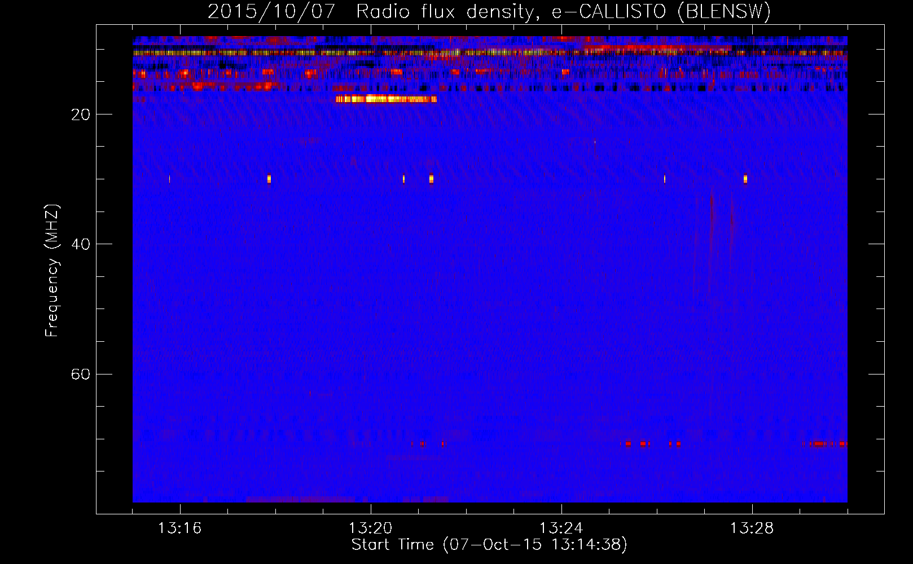Click the 'Frequency (MHZ)' axis label

52,270
